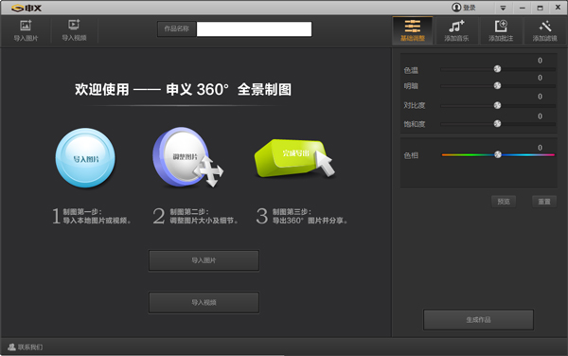Click the 制图第一步 text

82,212
